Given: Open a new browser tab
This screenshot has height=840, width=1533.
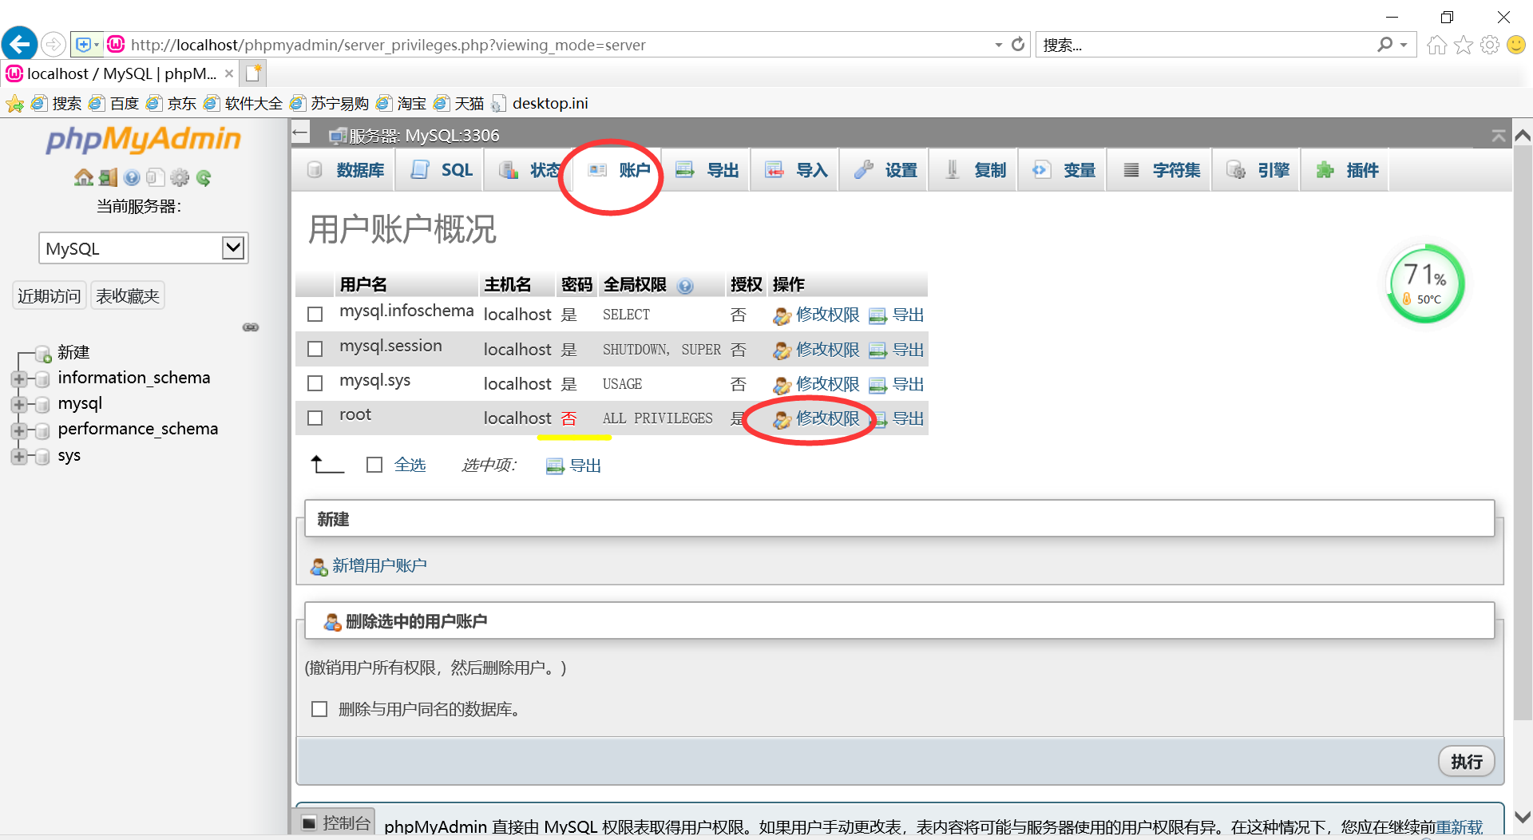Looking at the screenshot, I should click(x=254, y=73).
